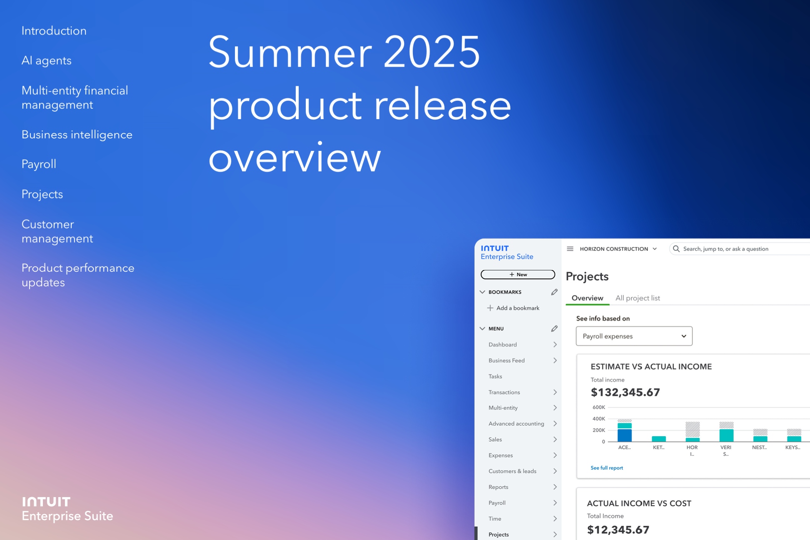
Task: Open Tasks in the sidebar menu
Action: (495, 376)
